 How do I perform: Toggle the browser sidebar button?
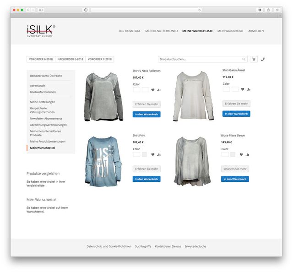click(x=41, y=10)
